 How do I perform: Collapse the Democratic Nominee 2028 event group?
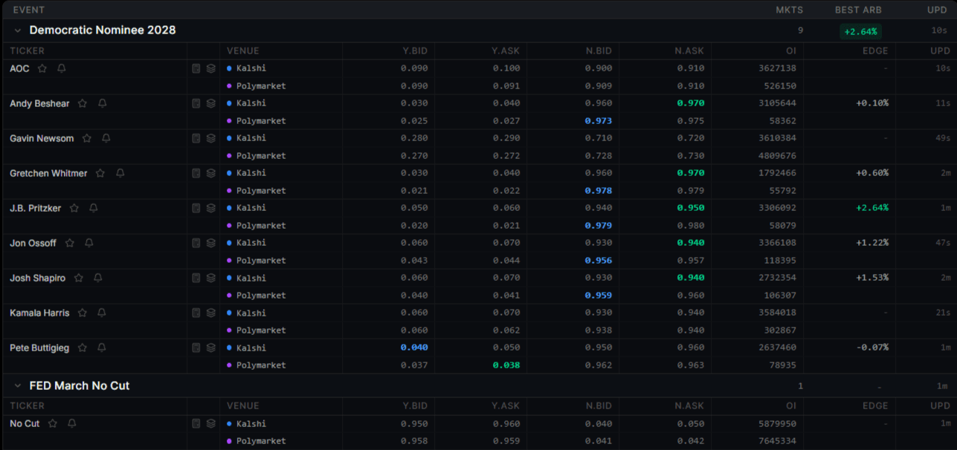tap(17, 30)
